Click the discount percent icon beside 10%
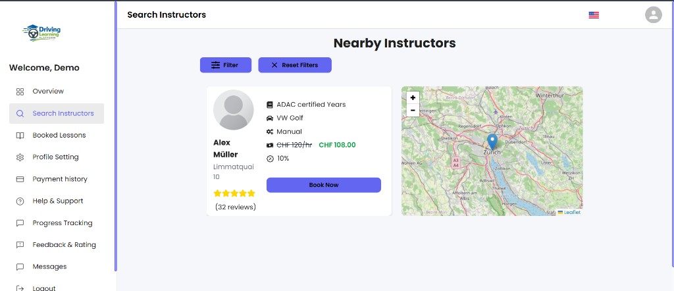Image resolution: width=674 pixels, height=291 pixels. click(x=269, y=159)
